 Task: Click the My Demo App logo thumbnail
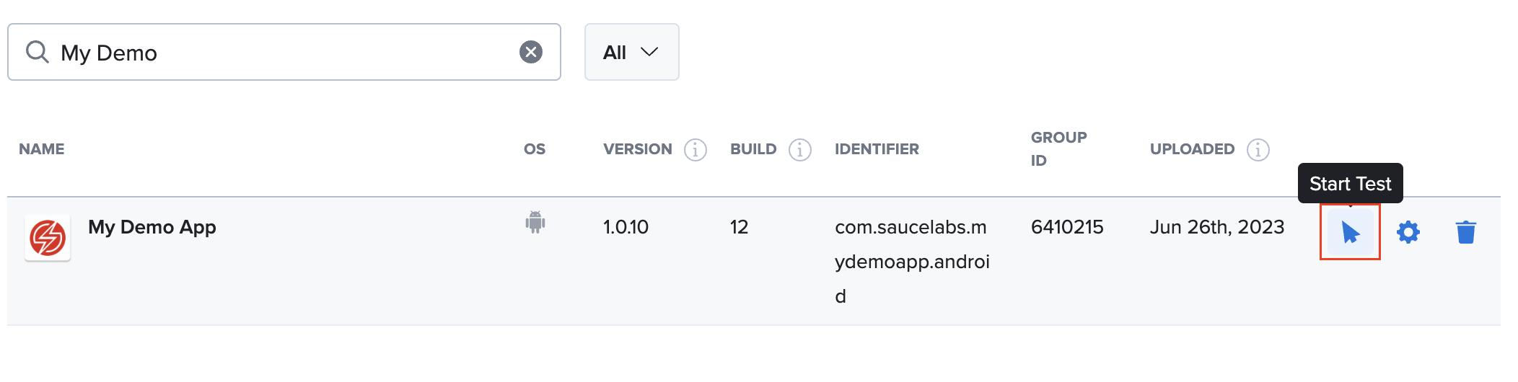tap(48, 238)
